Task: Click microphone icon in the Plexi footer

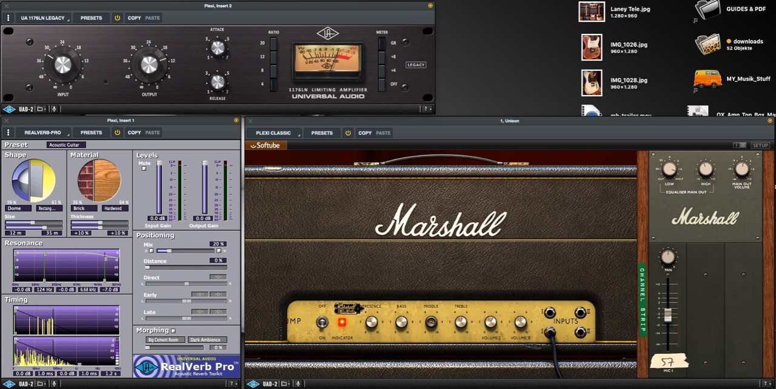Action: coord(298,384)
